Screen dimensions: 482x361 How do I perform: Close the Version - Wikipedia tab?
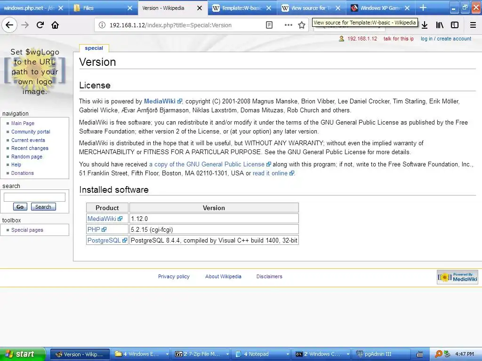coord(200,8)
